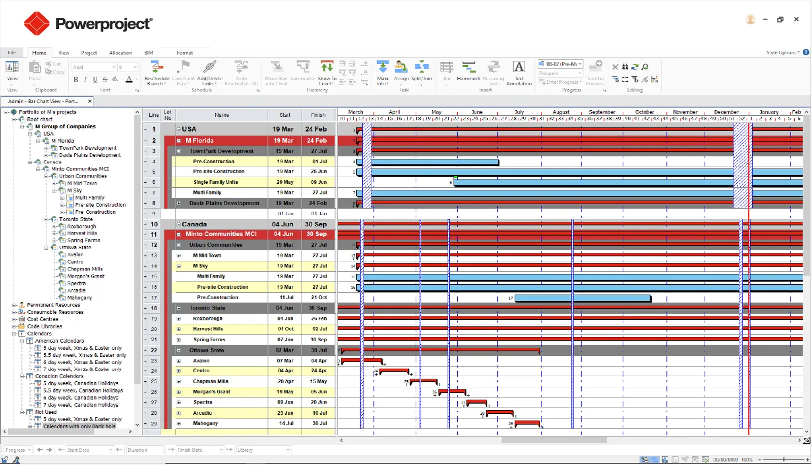
Task: Expand the Roxborough row in the chart
Action: pos(178,318)
